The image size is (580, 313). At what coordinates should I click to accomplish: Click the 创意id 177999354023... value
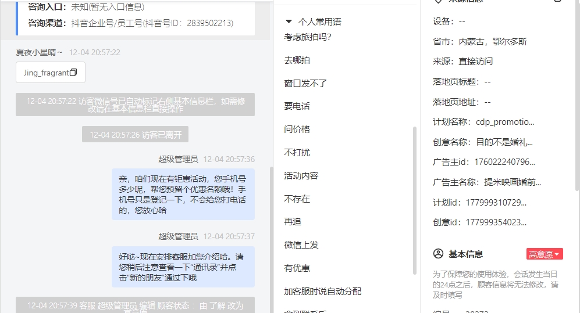click(496, 222)
